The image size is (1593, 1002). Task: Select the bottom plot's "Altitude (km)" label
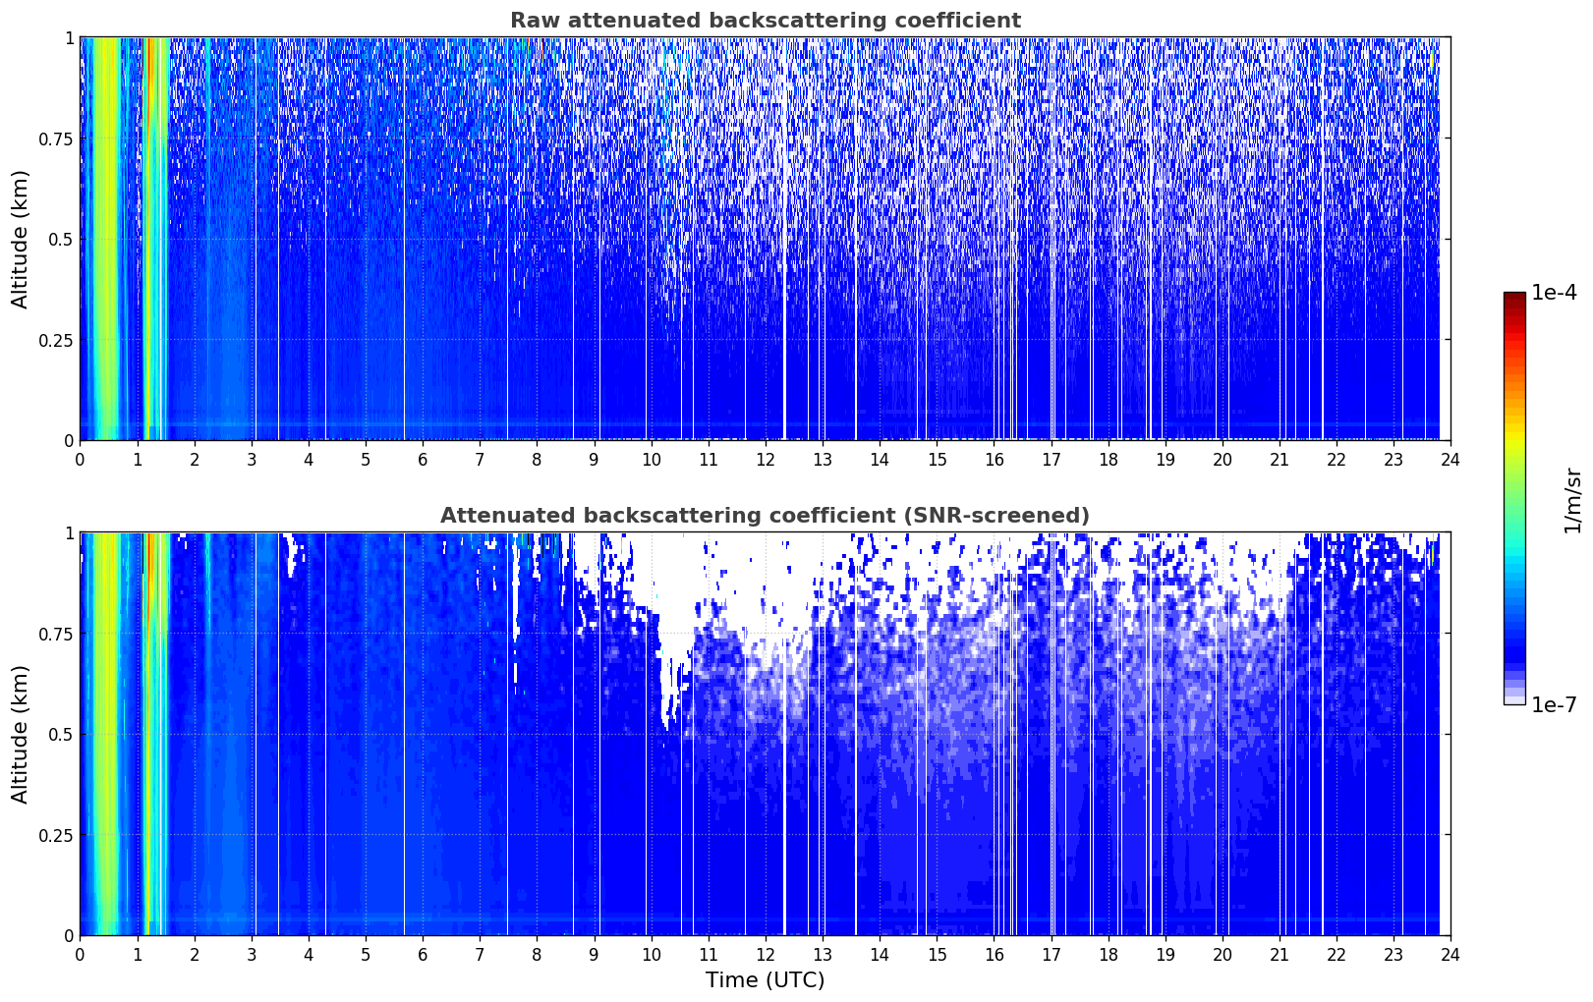coord(21,734)
